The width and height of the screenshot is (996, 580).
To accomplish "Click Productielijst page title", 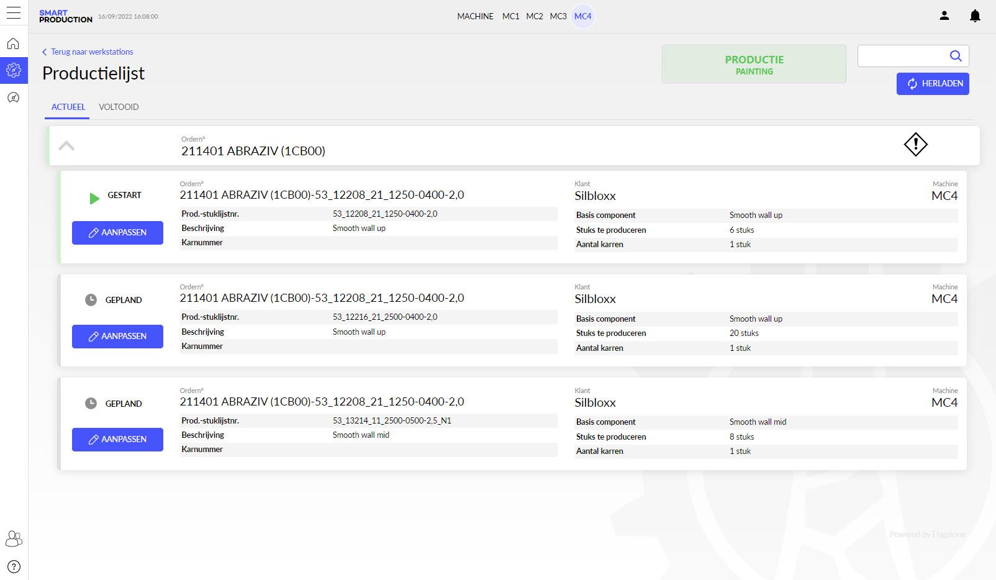I will (93, 73).
